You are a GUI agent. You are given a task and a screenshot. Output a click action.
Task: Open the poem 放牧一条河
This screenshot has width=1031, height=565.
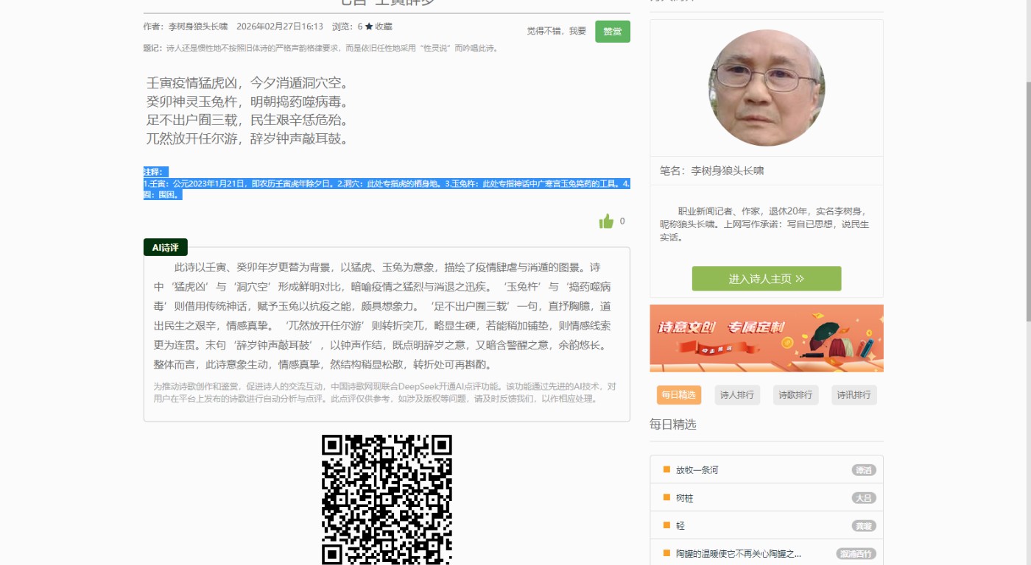pos(697,470)
